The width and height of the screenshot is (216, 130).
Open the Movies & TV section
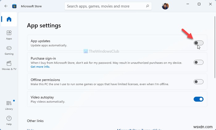click(x=9, y=66)
